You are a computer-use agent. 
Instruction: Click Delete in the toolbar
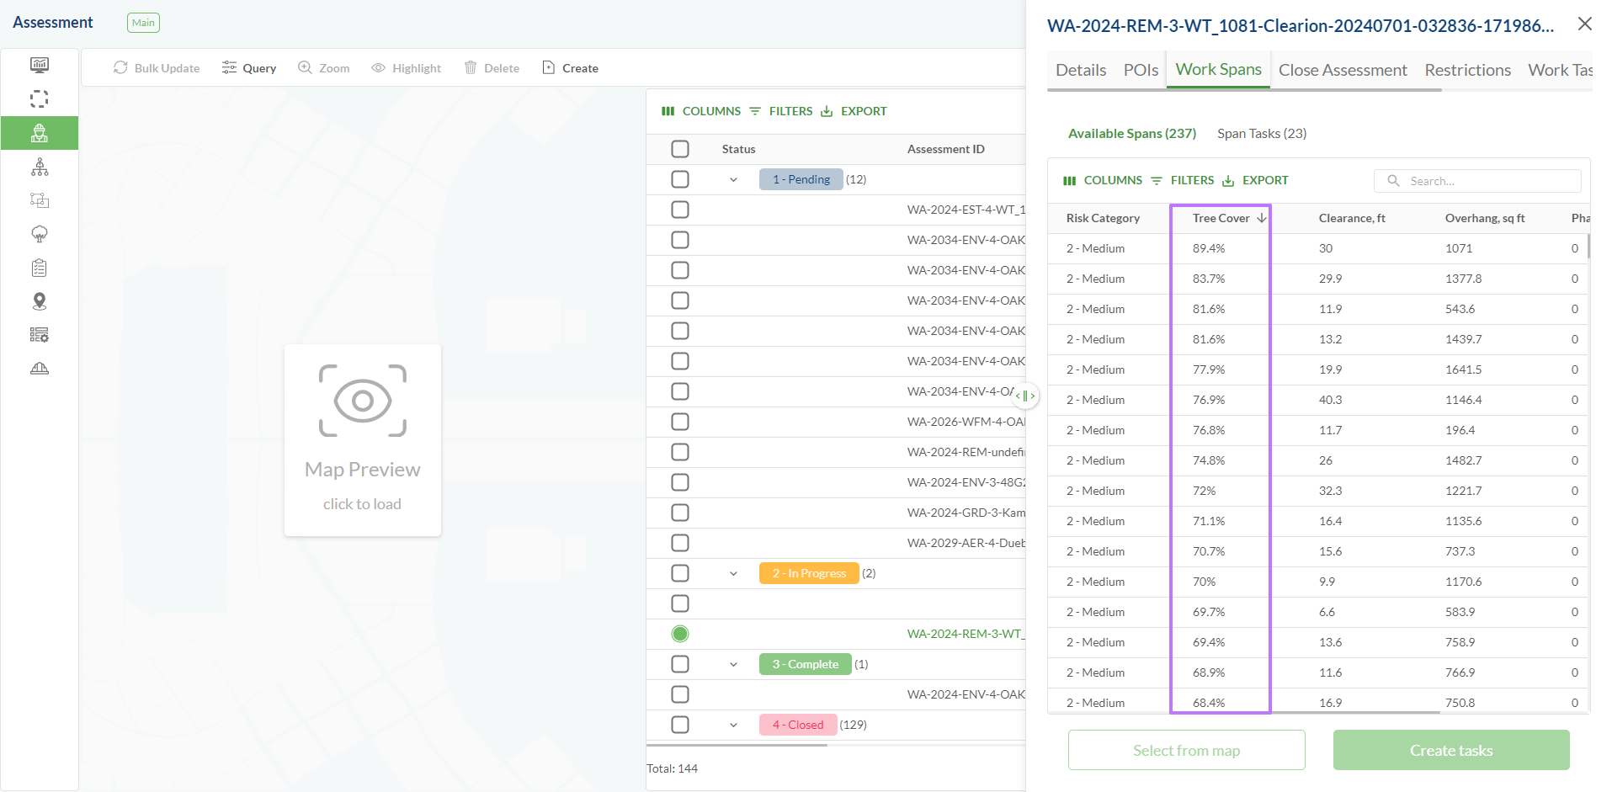(492, 68)
